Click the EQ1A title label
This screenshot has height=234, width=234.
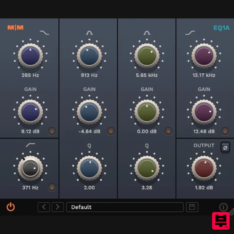coord(222,28)
